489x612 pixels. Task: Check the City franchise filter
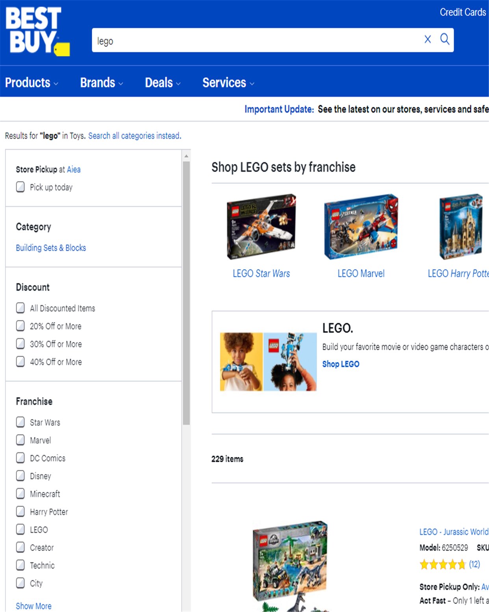coord(20,583)
